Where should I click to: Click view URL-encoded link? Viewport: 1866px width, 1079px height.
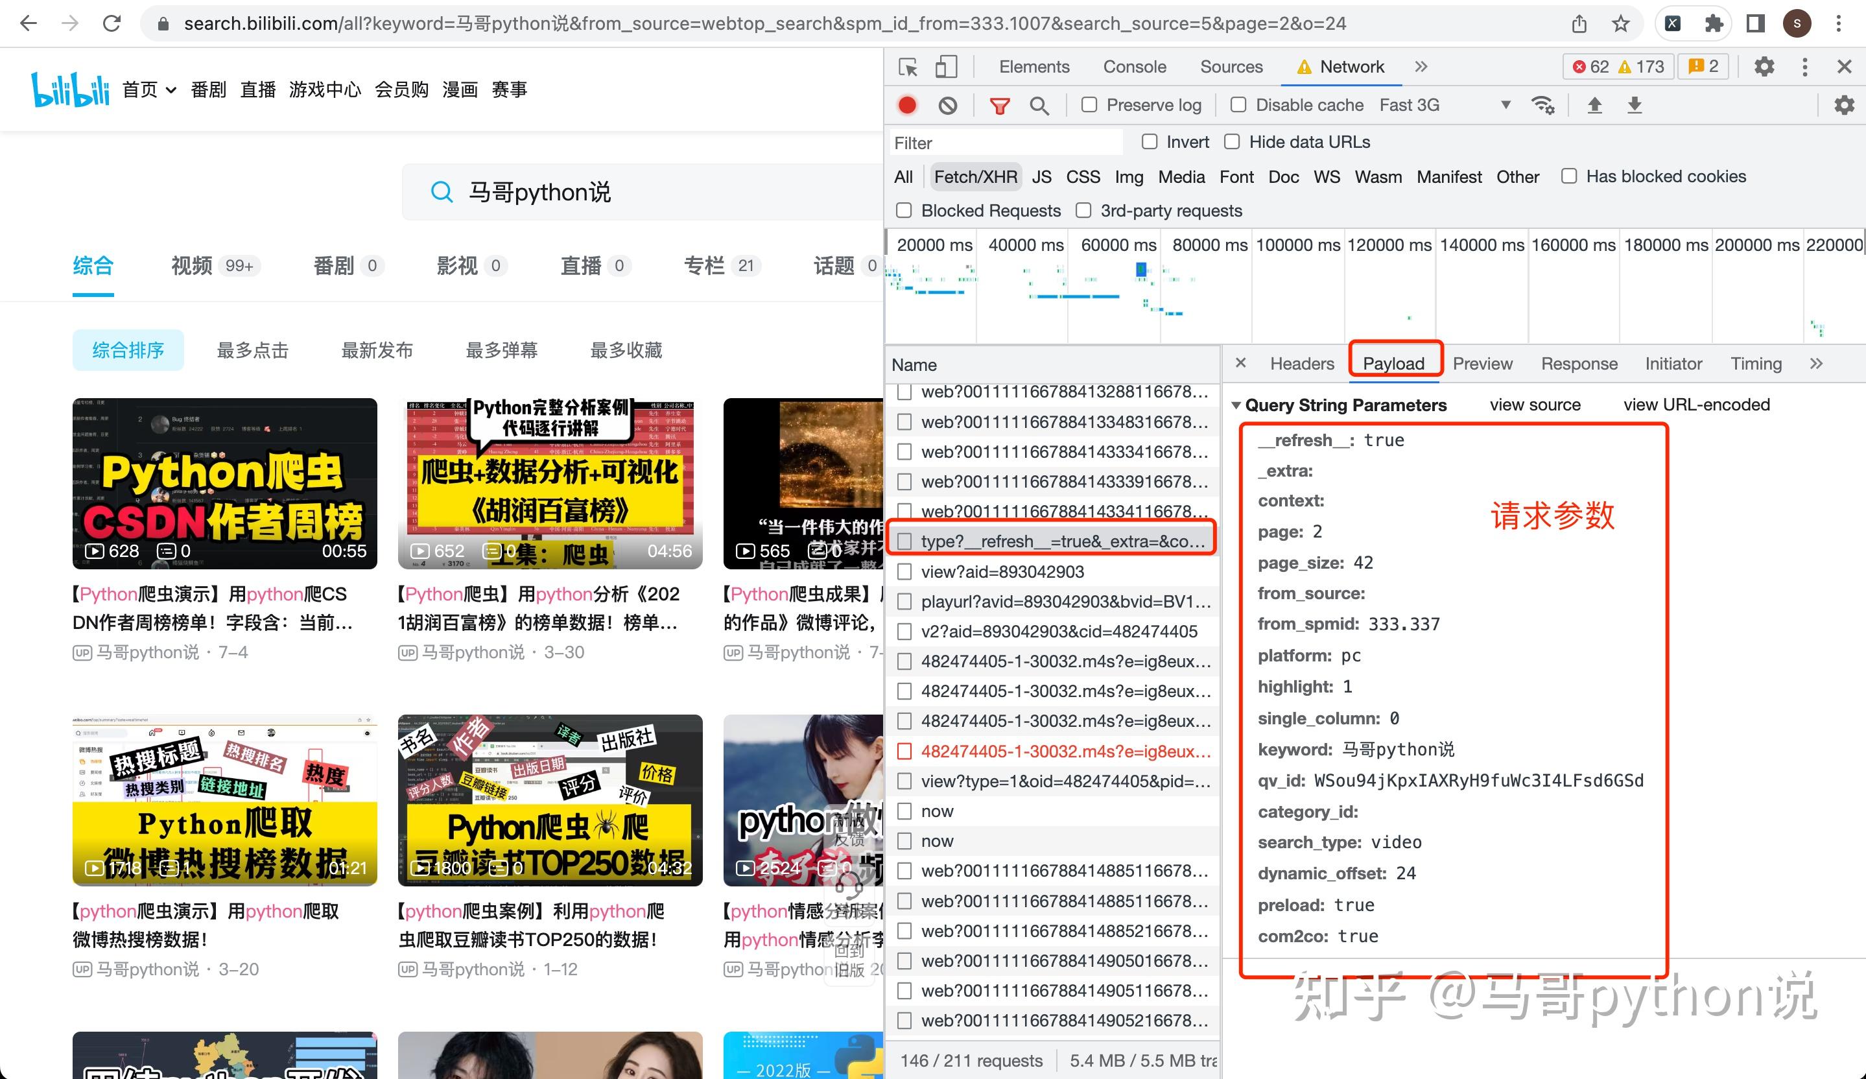pyautogui.click(x=1696, y=405)
